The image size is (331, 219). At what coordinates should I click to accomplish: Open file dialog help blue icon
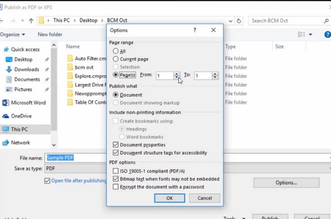[327, 34]
